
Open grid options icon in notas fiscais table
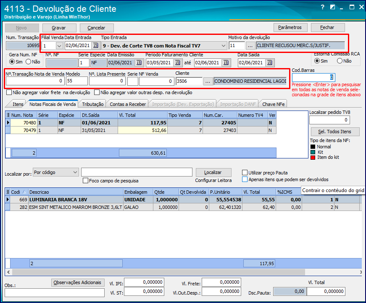coord(8,115)
